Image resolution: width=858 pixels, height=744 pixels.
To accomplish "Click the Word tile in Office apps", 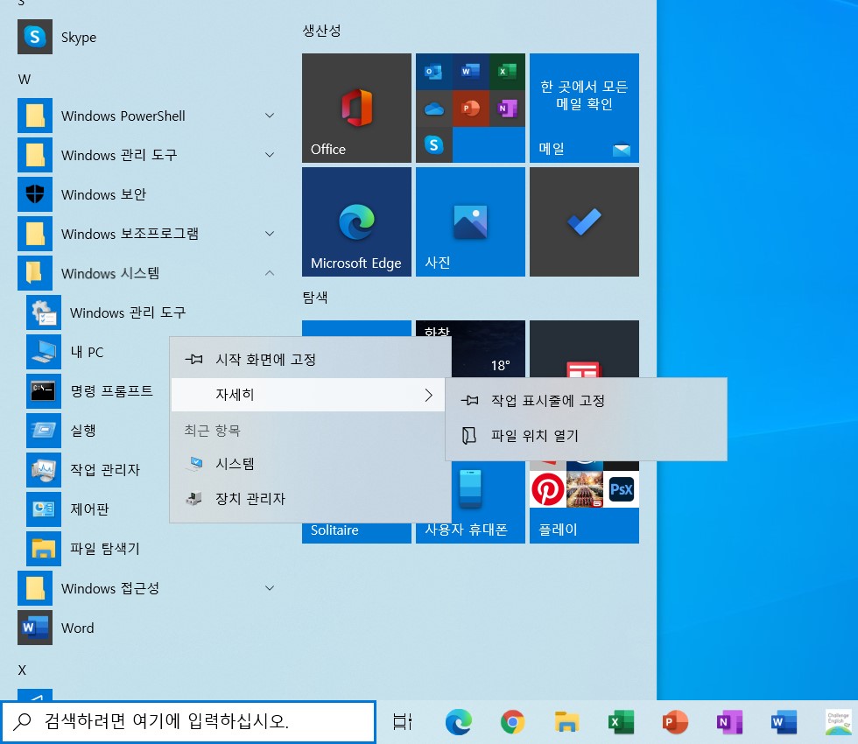I will (471, 72).
